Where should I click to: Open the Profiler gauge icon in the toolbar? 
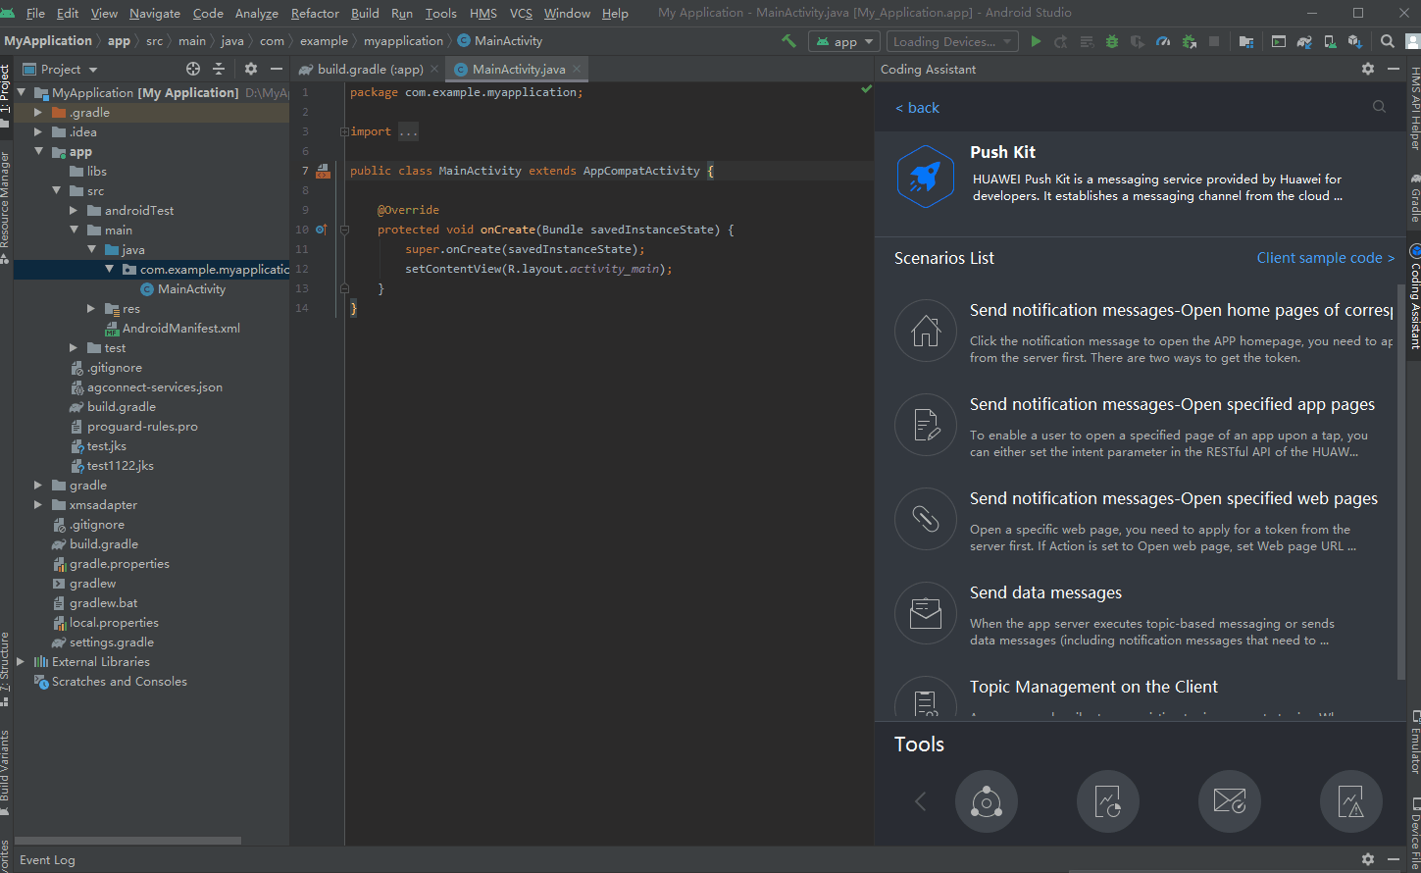1163,41
